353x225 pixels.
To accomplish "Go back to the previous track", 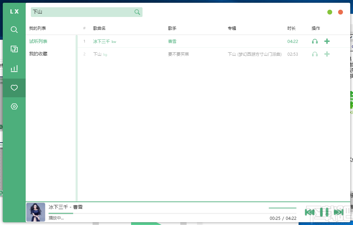I will click(310, 212).
